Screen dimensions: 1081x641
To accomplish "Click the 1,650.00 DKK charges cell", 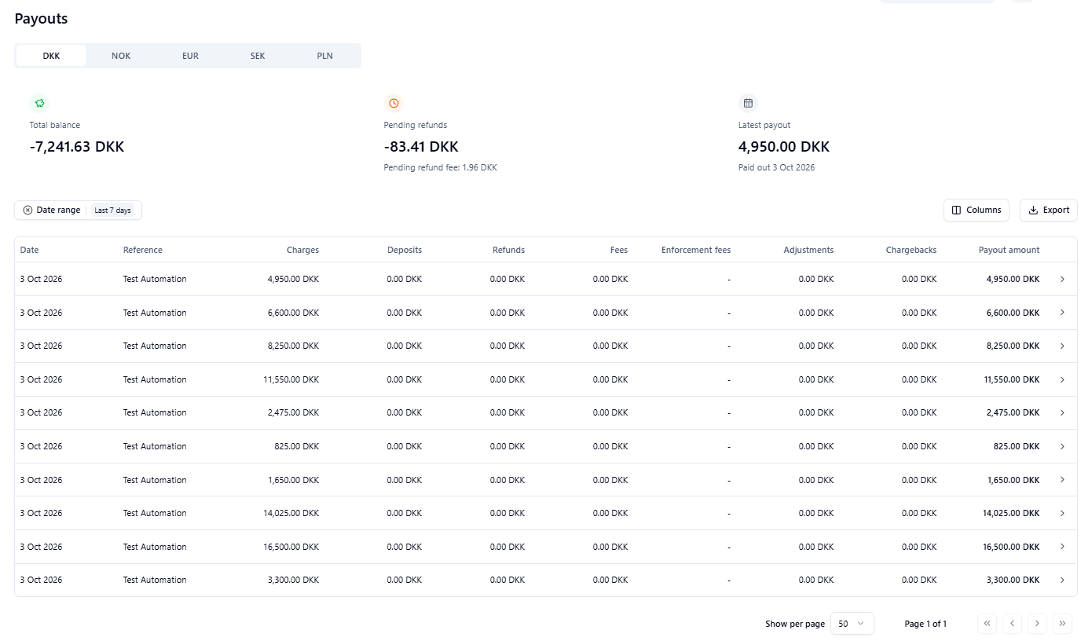I will 293,480.
